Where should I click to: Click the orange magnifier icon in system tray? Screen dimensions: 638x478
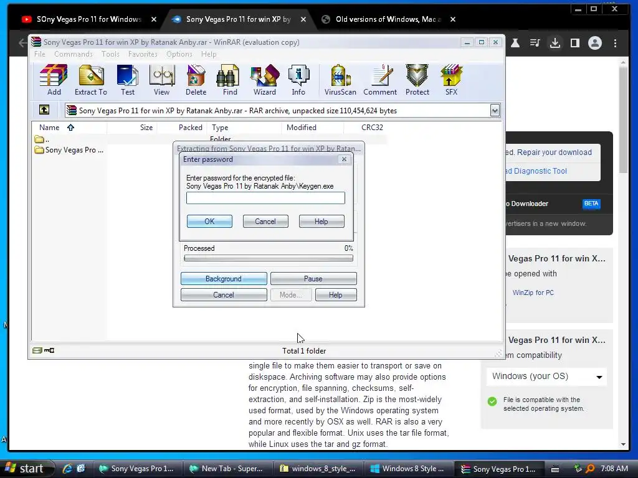(x=590, y=469)
